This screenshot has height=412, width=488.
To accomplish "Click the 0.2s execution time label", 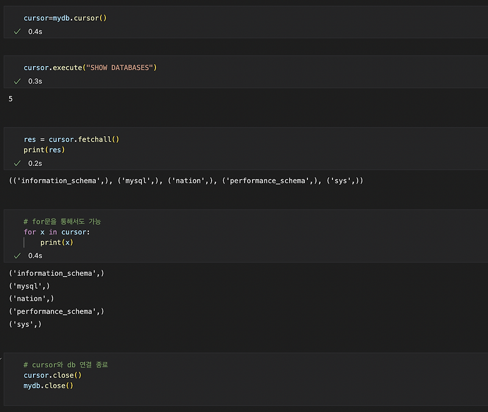I will click(x=35, y=163).
